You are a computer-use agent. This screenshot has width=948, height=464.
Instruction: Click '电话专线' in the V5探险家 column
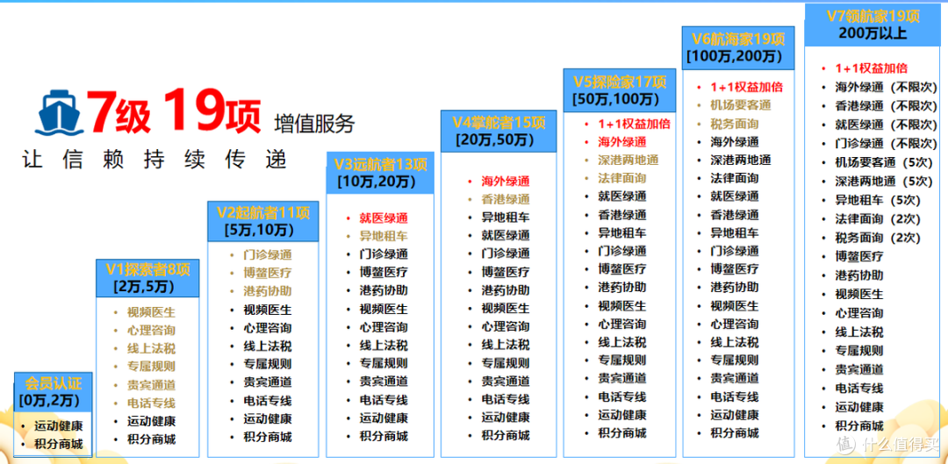622,397
